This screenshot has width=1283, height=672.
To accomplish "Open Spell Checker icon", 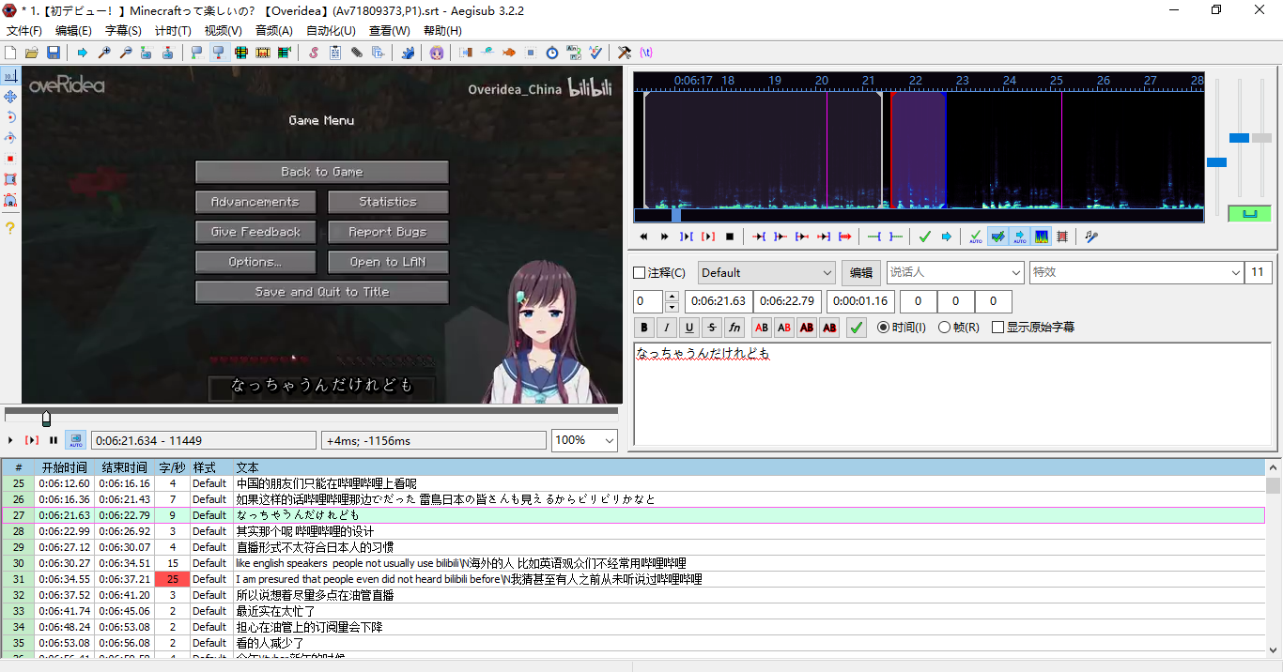I will (x=595, y=53).
